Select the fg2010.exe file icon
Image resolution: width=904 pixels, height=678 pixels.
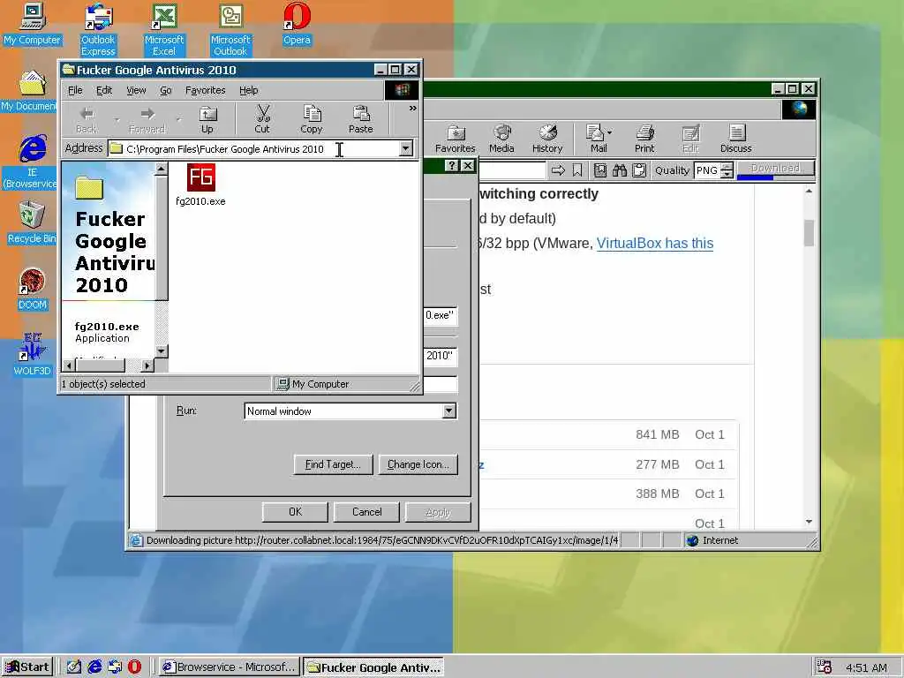tap(200, 185)
